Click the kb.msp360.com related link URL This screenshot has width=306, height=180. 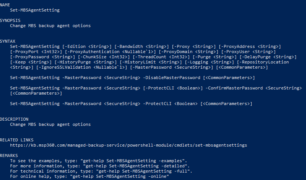coord(128,145)
